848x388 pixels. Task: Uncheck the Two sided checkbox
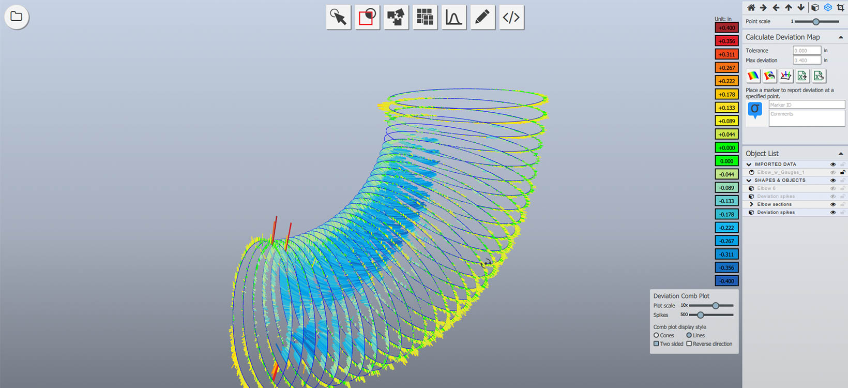[x=656, y=344]
